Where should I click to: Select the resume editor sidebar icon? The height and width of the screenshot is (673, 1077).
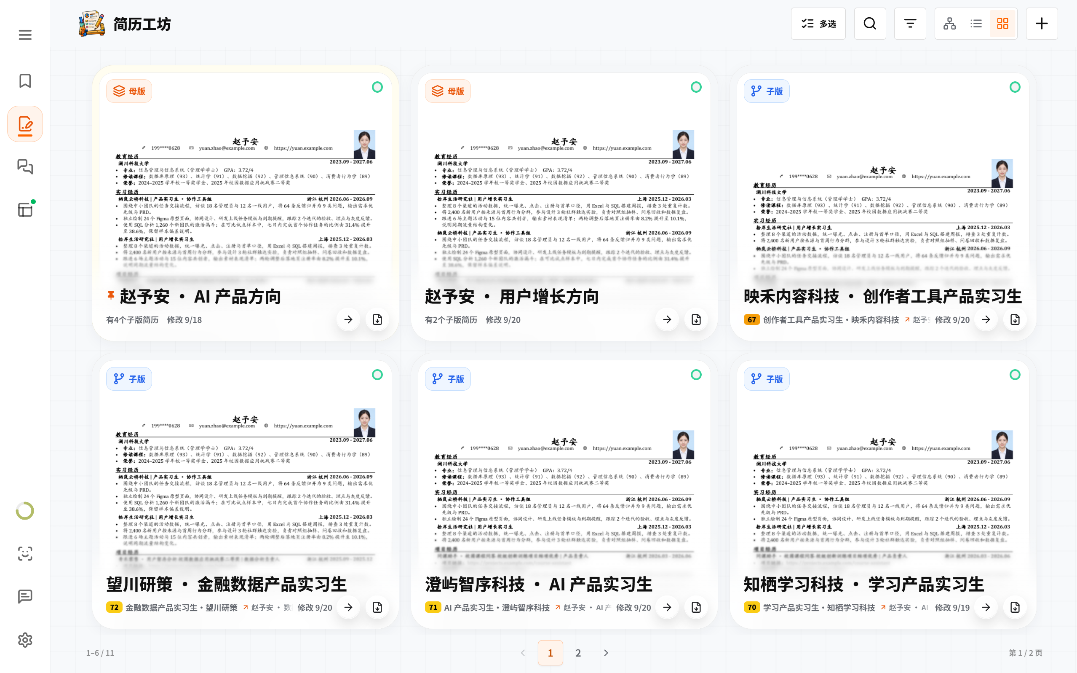pos(25,124)
